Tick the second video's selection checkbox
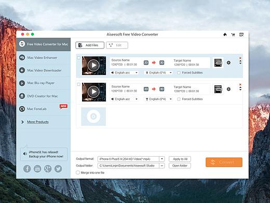Viewport: 270px width, 203px height. point(78,84)
